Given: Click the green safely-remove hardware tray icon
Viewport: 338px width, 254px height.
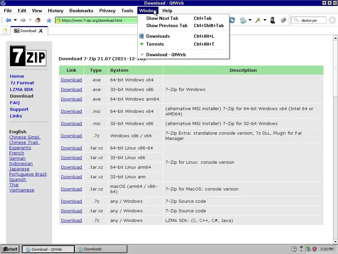Looking at the screenshot, I should tap(309, 249).
